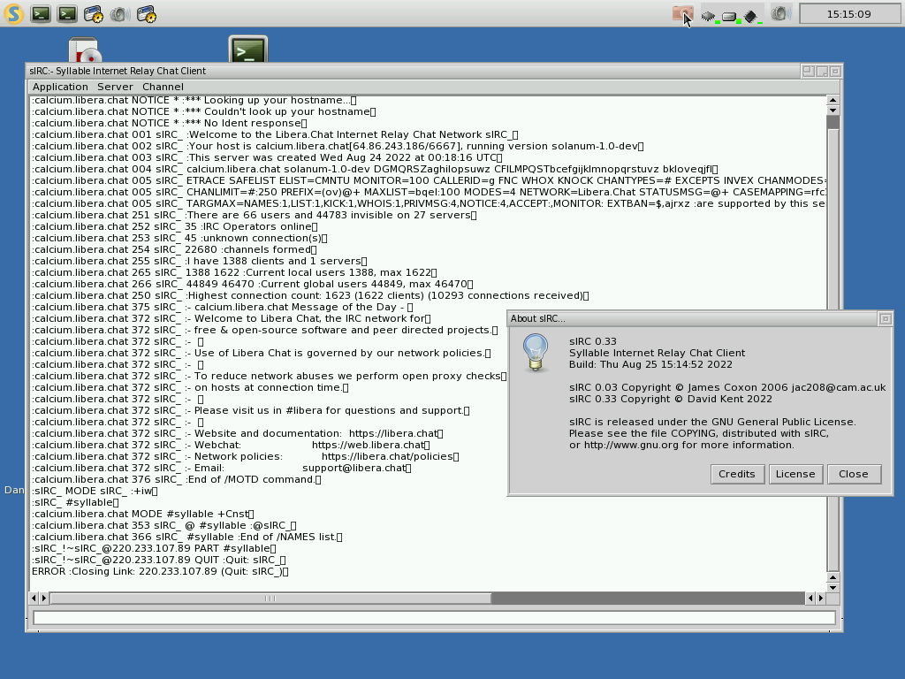Viewport: 905px width, 679px height.
Task: Close the About sIRC dialog with Close button
Action: tap(854, 474)
